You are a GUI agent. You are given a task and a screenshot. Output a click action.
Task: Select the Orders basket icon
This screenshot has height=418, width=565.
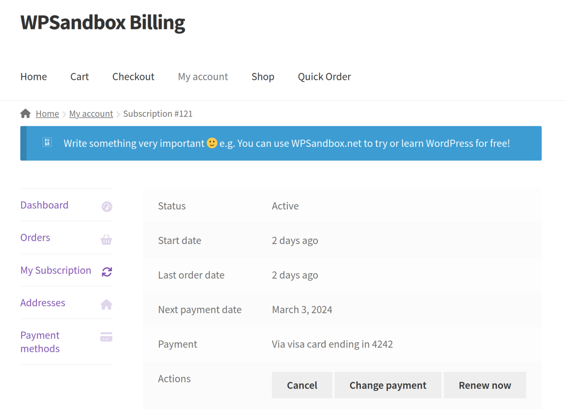pos(106,239)
